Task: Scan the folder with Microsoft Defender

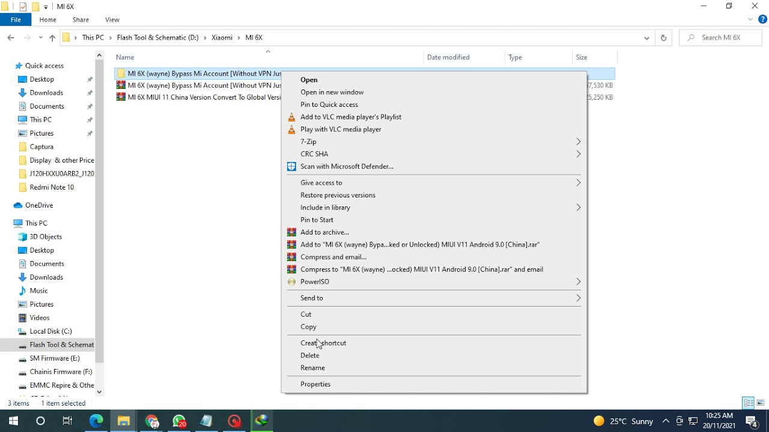Action: tap(347, 166)
